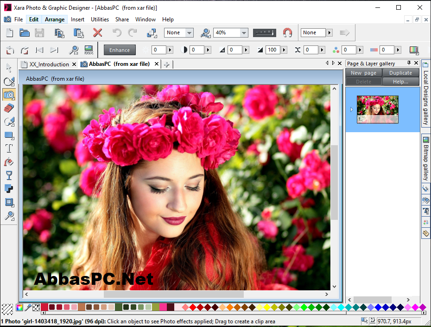Open the Edit menu
Viewport: 431px width, 327px height.
click(x=34, y=19)
